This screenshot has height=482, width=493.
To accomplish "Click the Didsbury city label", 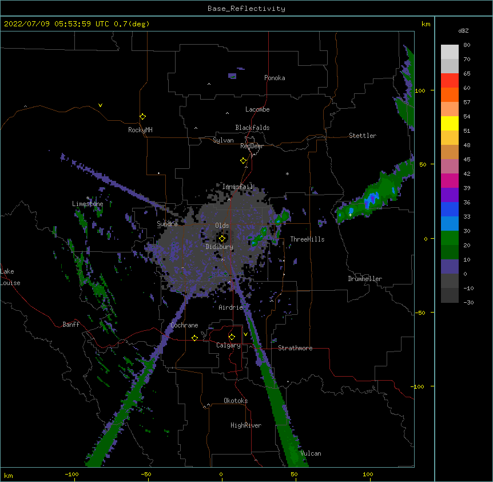I will (220, 247).
